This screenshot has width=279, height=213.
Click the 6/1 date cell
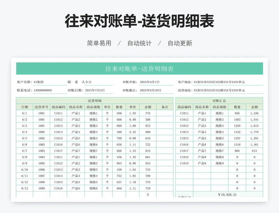coord(24,113)
